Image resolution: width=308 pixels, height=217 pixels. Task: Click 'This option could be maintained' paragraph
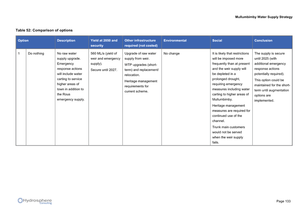click(272, 90)
